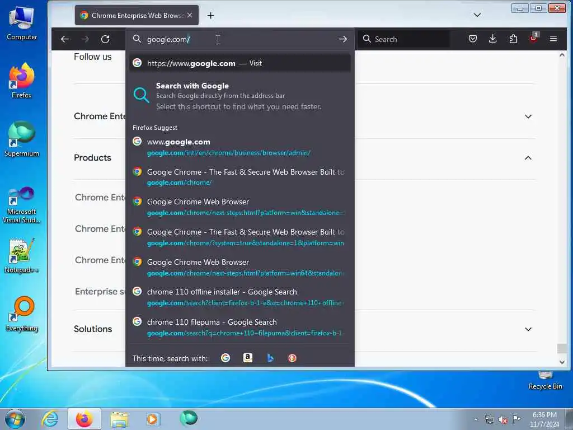
Task: Search this time with Google icon
Action: coord(226,358)
